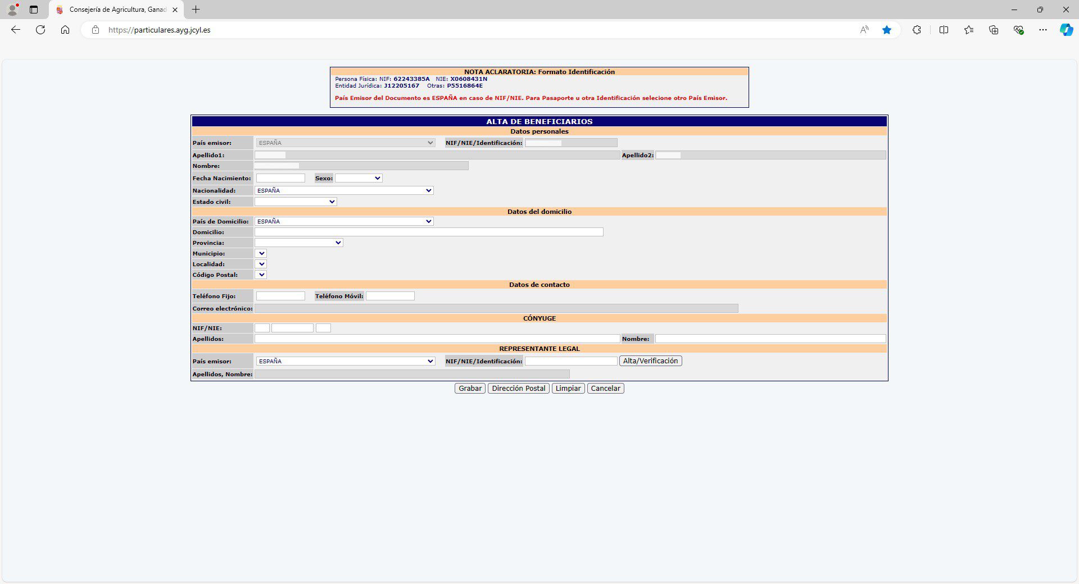
Task: Open a new browser tab
Action: pos(196,10)
